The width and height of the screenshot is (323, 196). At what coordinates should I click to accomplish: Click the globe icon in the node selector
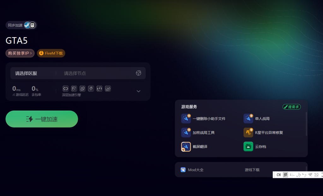click(x=138, y=73)
